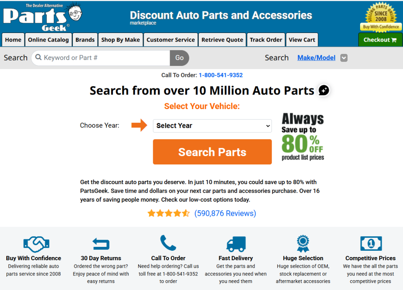
Task: Click the Fast Delivery truck icon
Action: point(236,244)
